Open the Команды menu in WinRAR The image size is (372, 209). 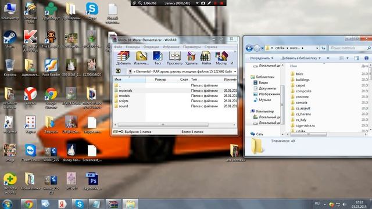tap(133, 47)
